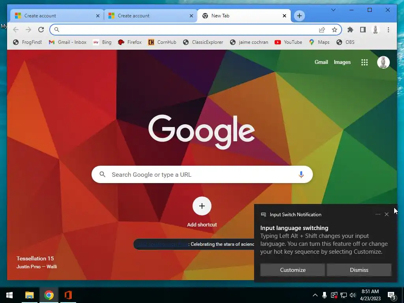Open the Google apps grid
Viewport: 404px width, 303px height.
click(364, 62)
